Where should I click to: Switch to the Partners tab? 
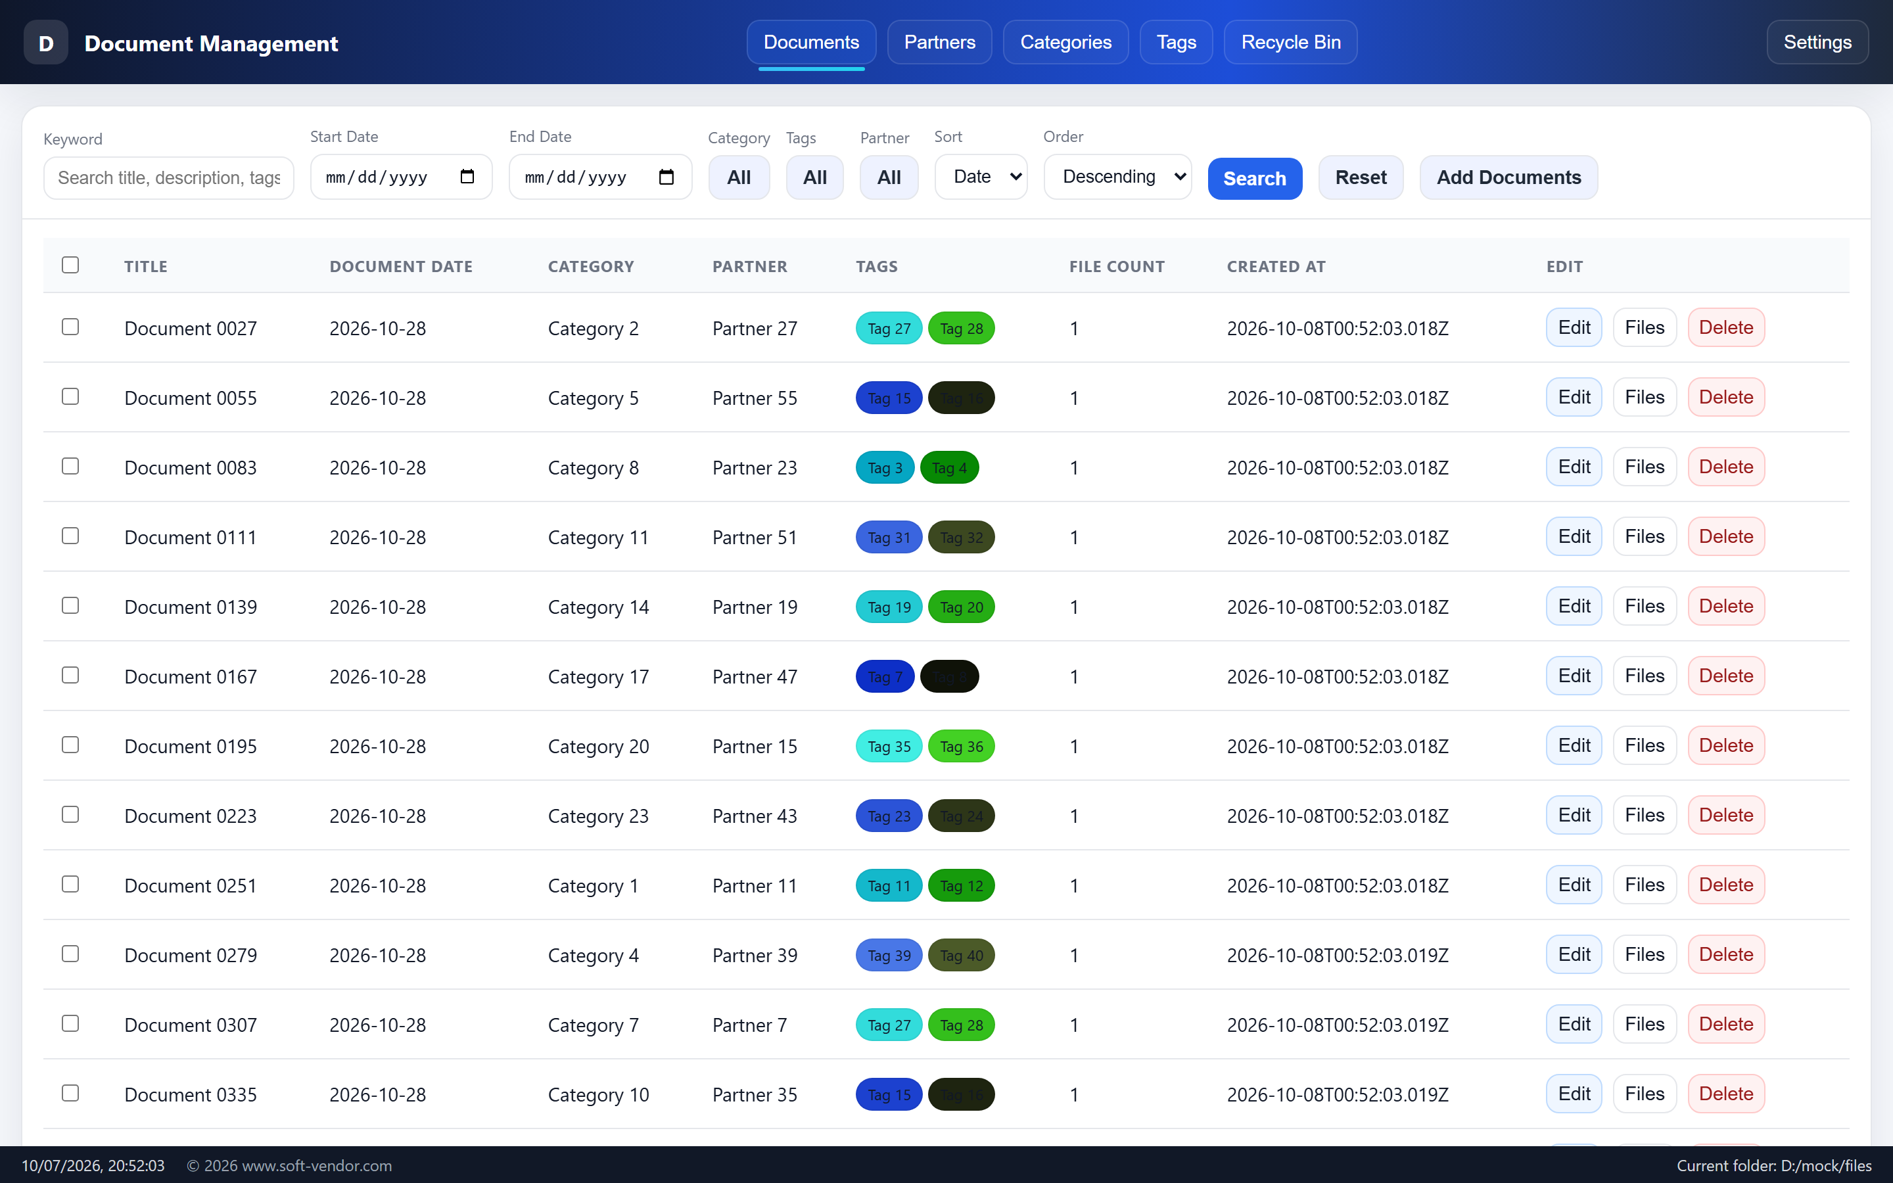(x=939, y=42)
